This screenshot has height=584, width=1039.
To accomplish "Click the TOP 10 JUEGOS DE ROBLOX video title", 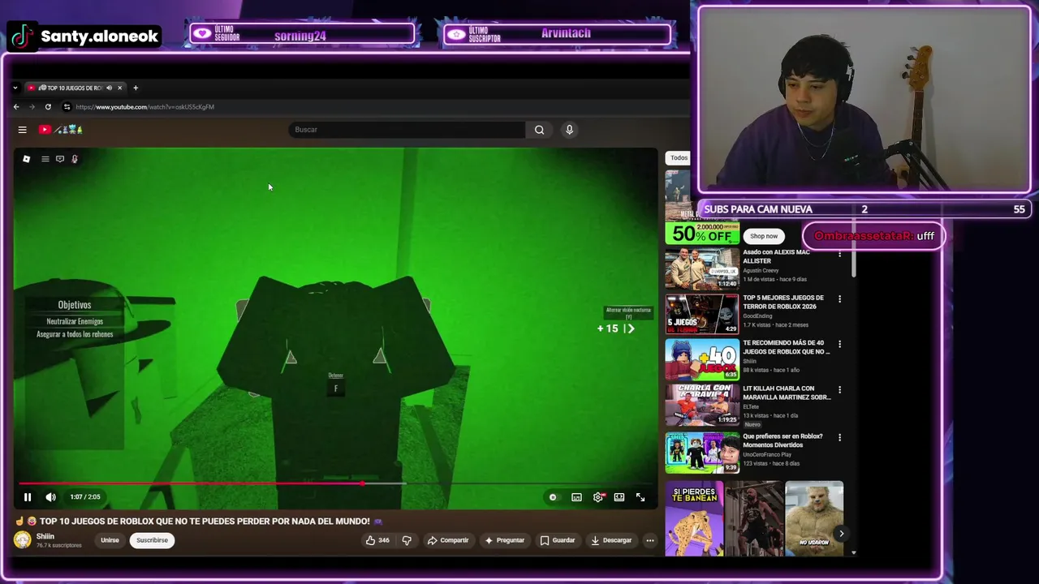I will tap(205, 522).
